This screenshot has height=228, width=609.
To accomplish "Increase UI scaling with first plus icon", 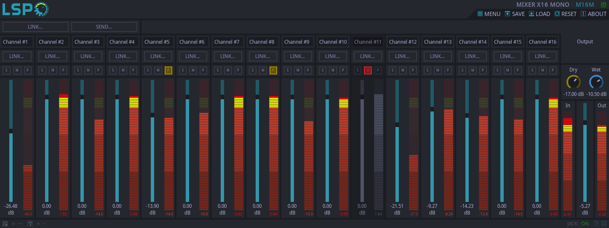I will tap(13, 224).
